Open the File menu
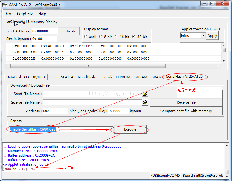The width and height of the screenshot is (232, 181). pos(8,13)
